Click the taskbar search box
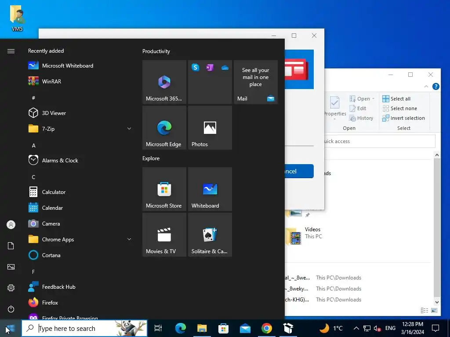This screenshot has width=450, height=337. pyautogui.click(x=84, y=328)
